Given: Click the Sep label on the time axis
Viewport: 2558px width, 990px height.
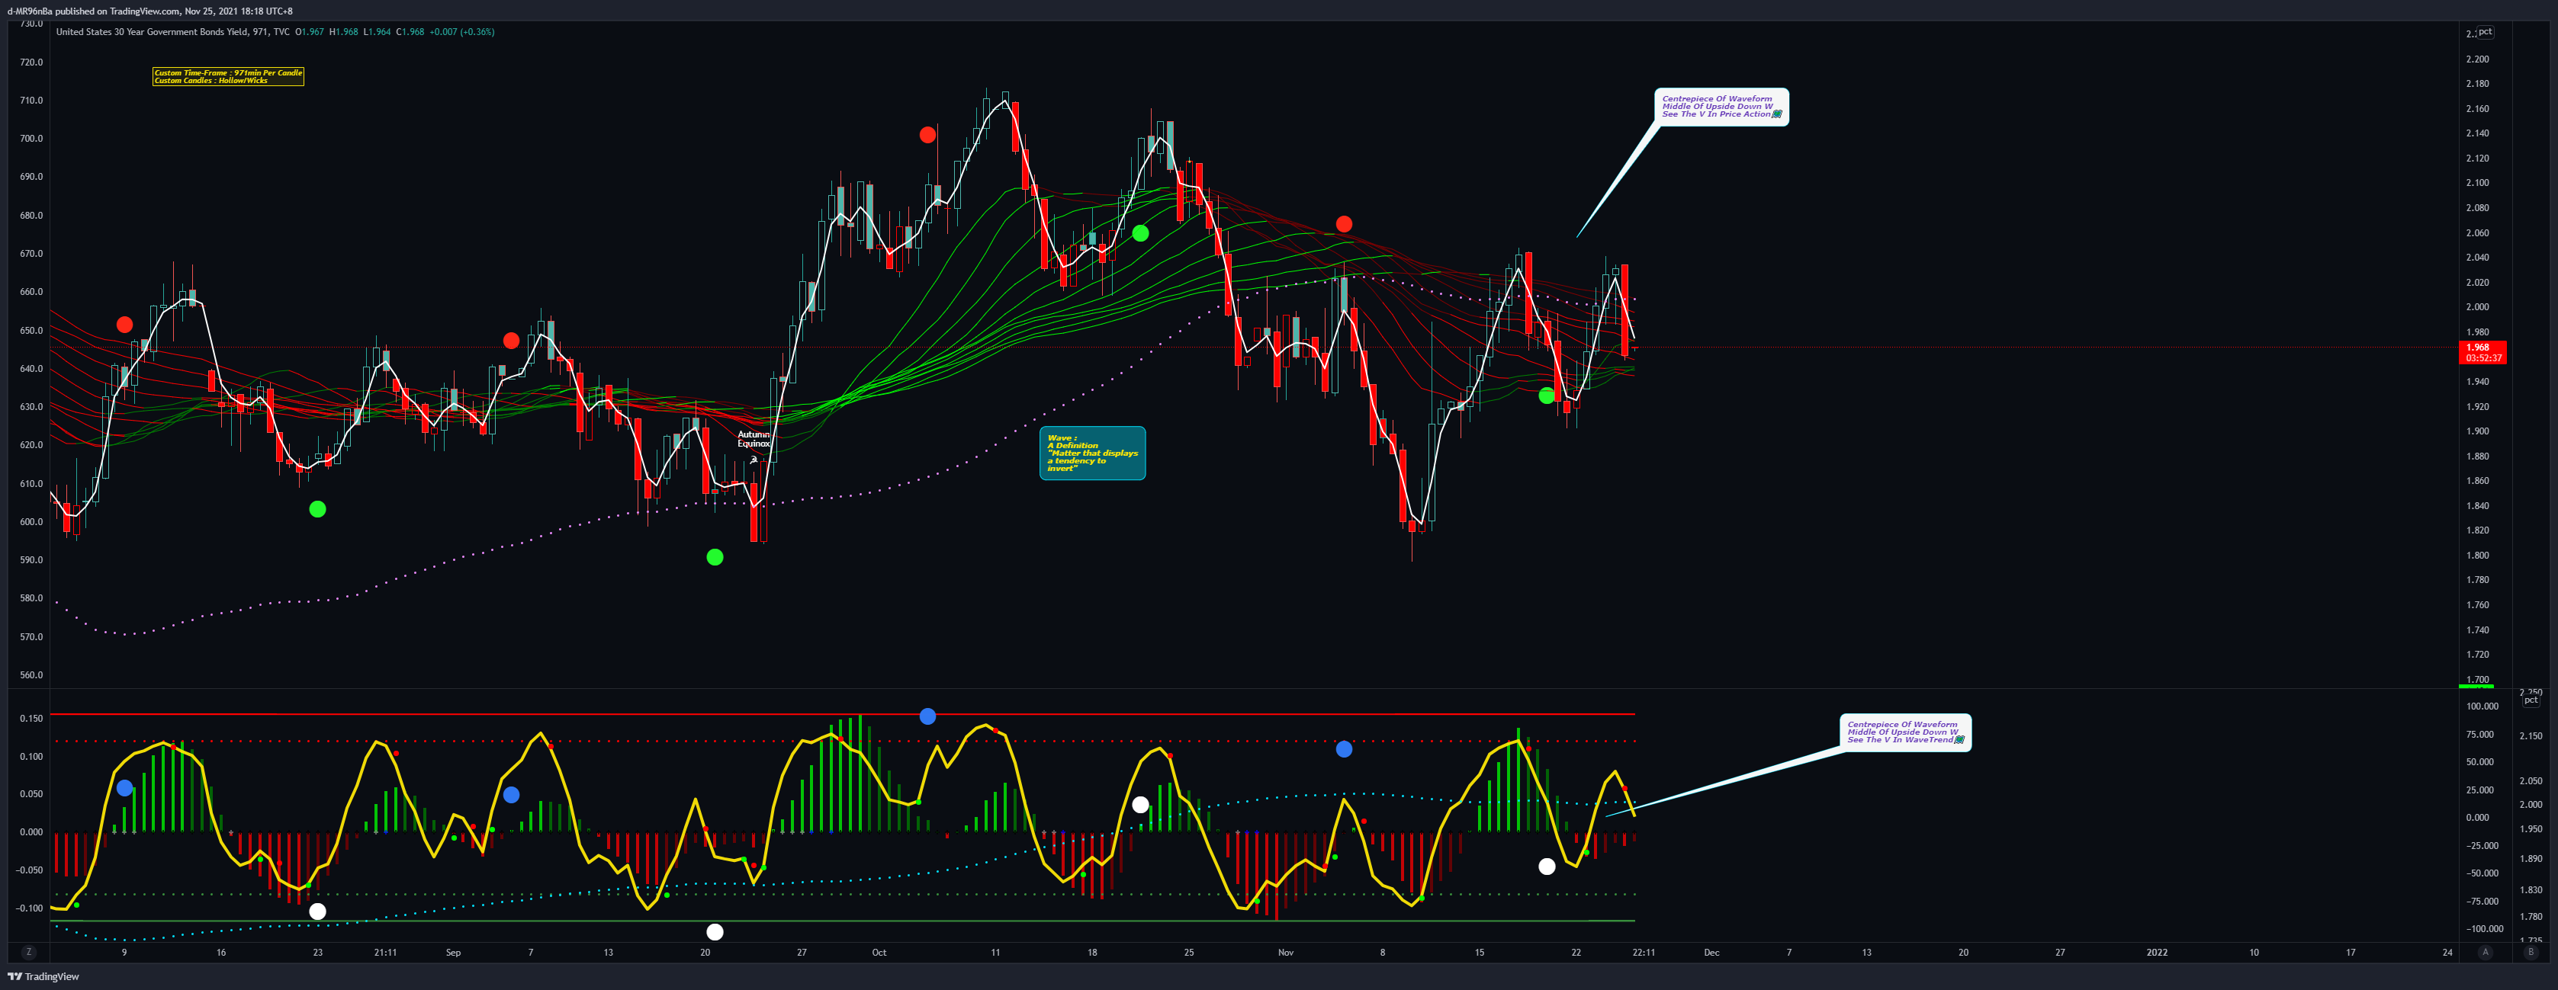Looking at the screenshot, I should pos(454,953).
